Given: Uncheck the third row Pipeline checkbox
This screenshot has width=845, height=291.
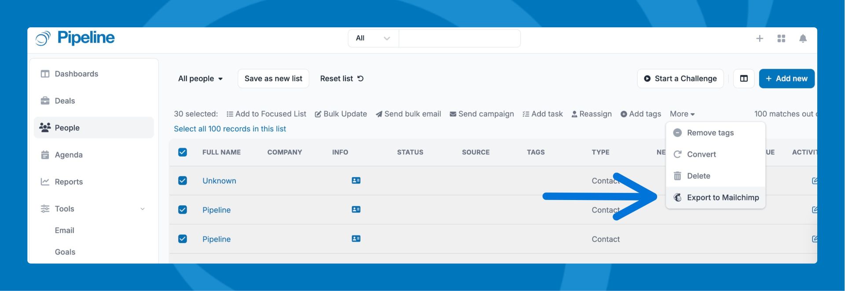Looking at the screenshot, I should [183, 239].
